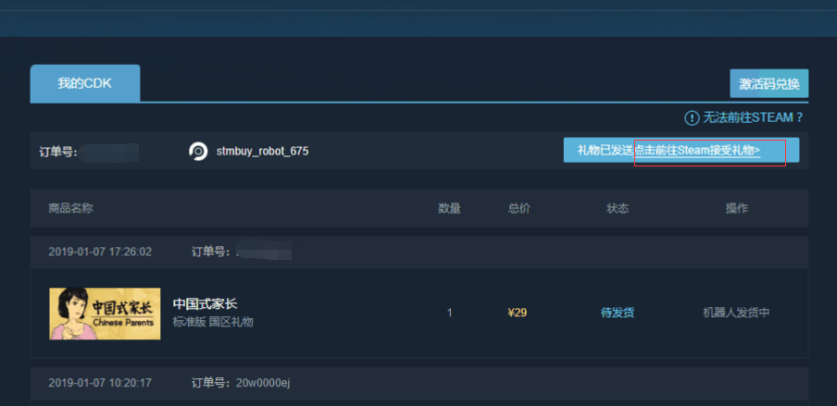Click the 待发货 status text
The height and width of the screenshot is (406, 837).
618,314
